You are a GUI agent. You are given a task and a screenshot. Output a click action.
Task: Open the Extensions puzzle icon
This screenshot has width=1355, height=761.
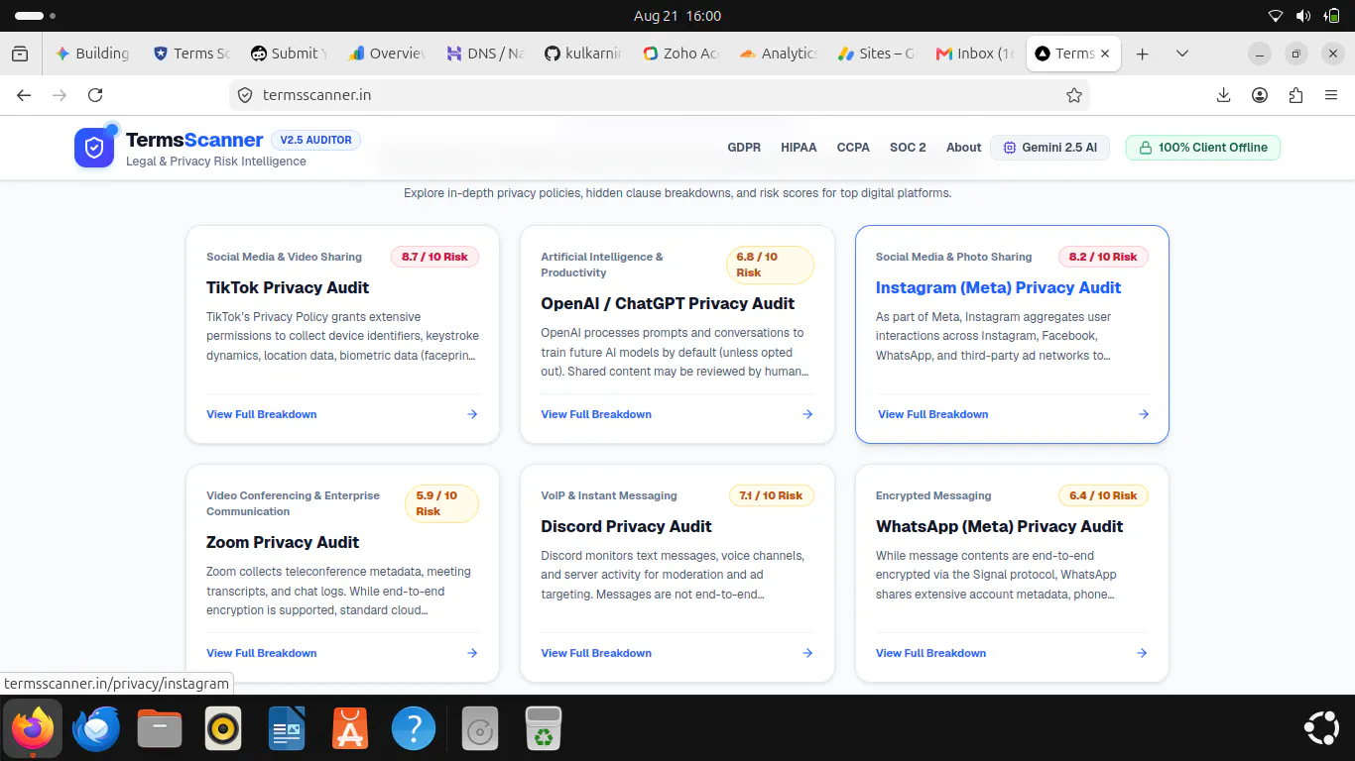[1295, 95]
